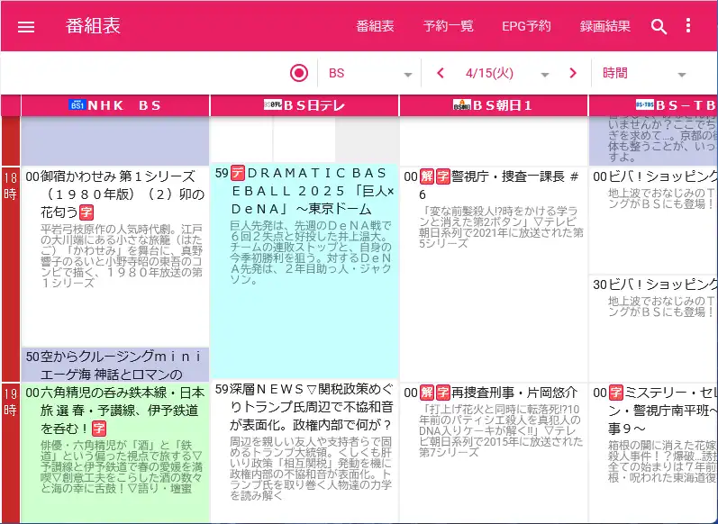The height and width of the screenshot is (524, 718).
Task: Select the BS朝日1 channel header
Action: (494, 105)
